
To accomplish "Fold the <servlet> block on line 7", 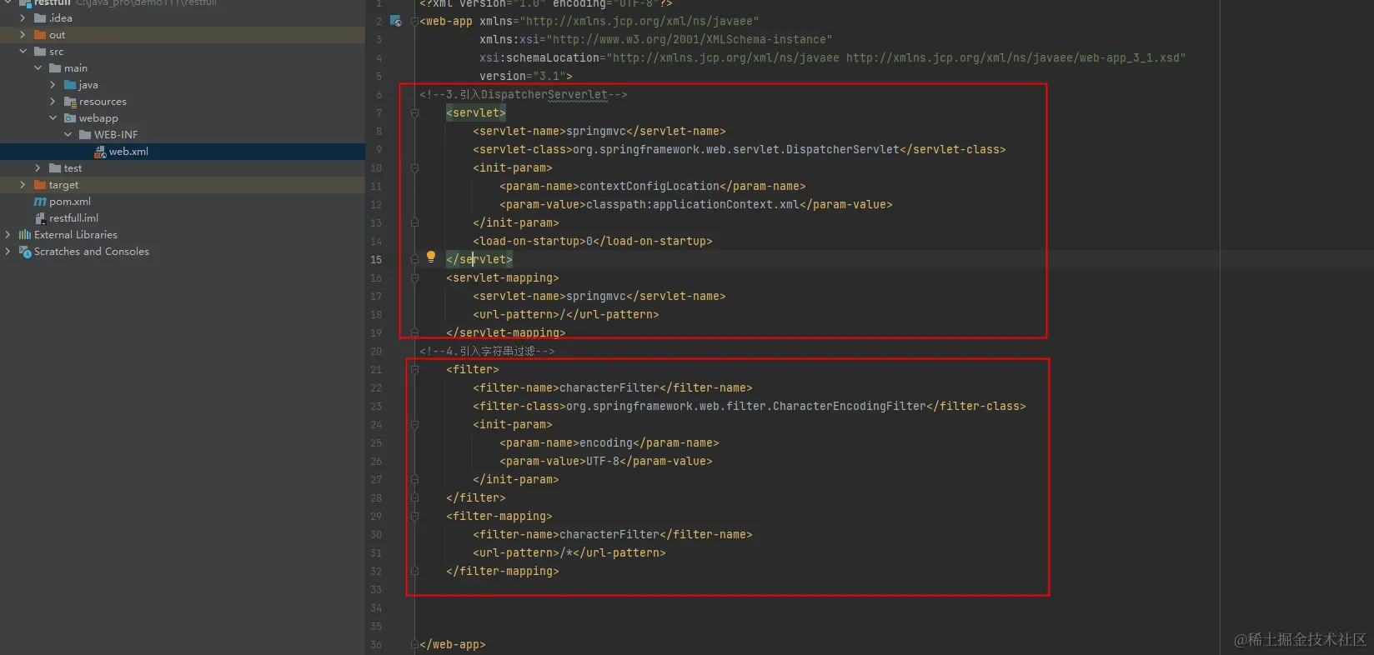I will pyautogui.click(x=414, y=113).
